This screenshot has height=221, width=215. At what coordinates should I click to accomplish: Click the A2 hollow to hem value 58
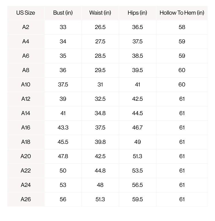(x=182, y=27)
